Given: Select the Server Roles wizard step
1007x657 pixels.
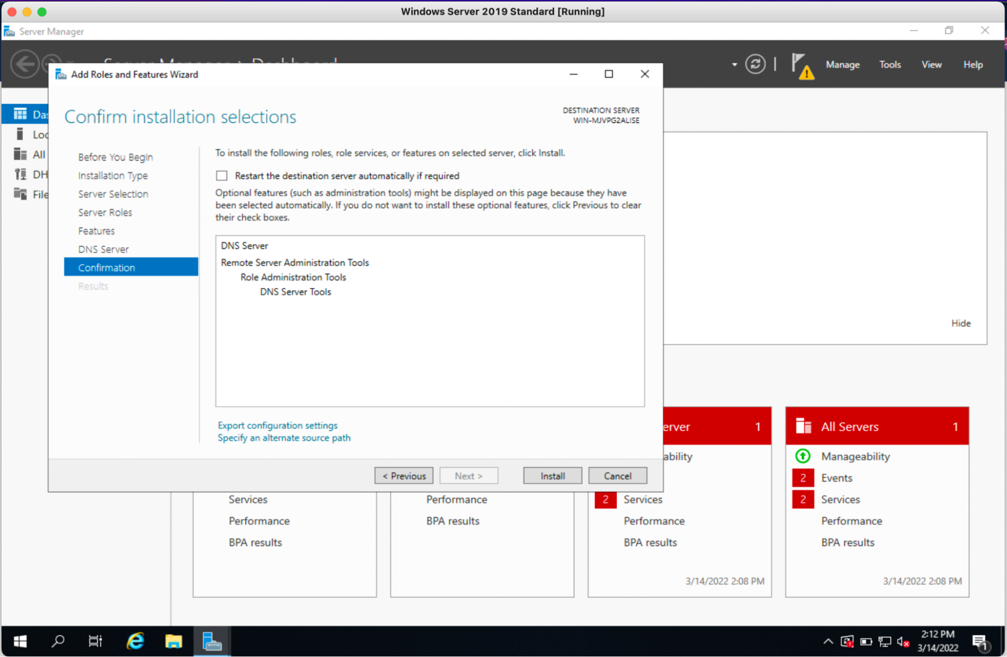Looking at the screenshot, I should click(105, 212).
